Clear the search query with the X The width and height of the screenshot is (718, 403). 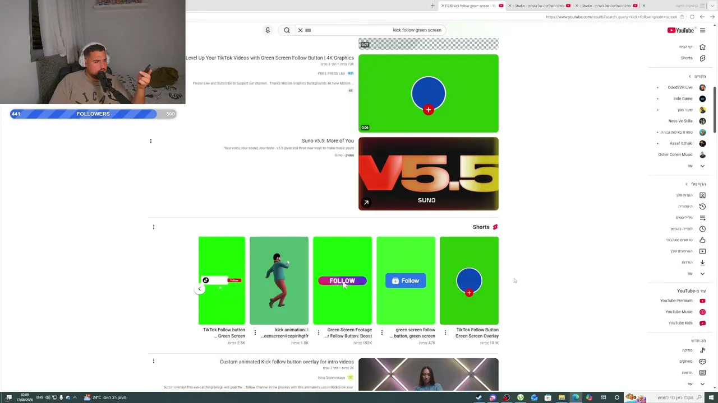(300, 30)
